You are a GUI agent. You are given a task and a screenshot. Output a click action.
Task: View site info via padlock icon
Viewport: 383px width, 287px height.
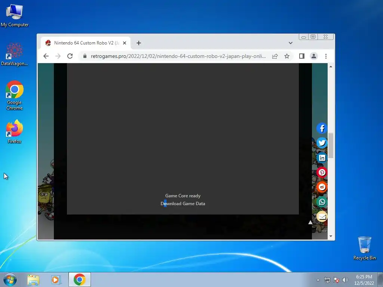[x=85, y=56]
